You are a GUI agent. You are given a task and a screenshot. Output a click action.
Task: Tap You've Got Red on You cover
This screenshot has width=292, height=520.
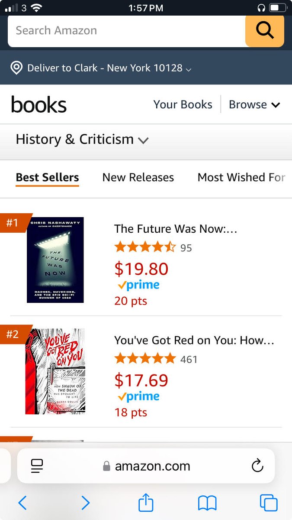(x=55, y=371)
